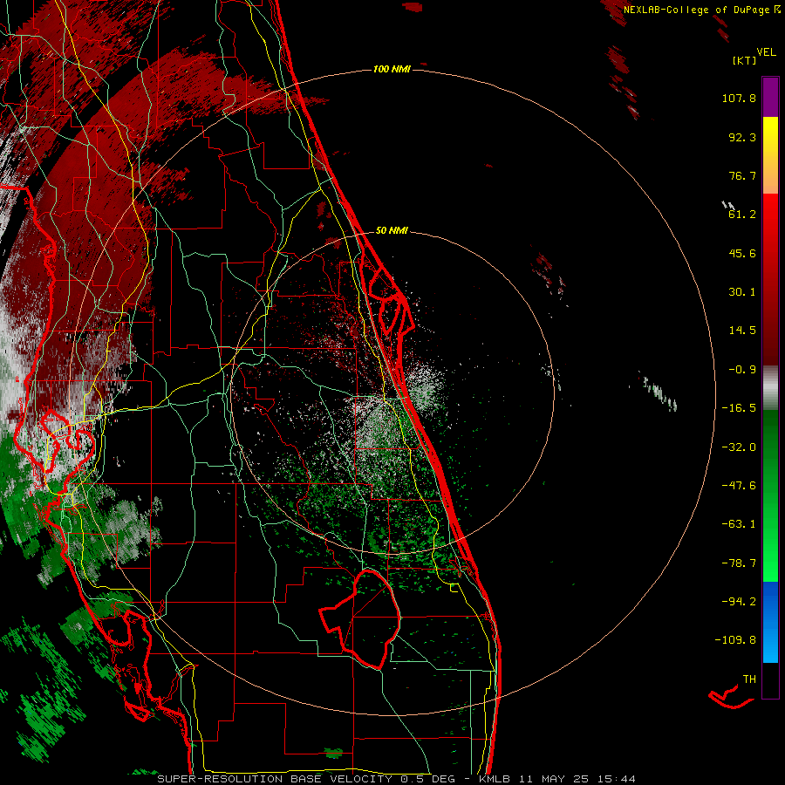Image resolution: width=785 pixels, height=785 pixels.
Task: Click the VEL legend title
Action: 766,52
